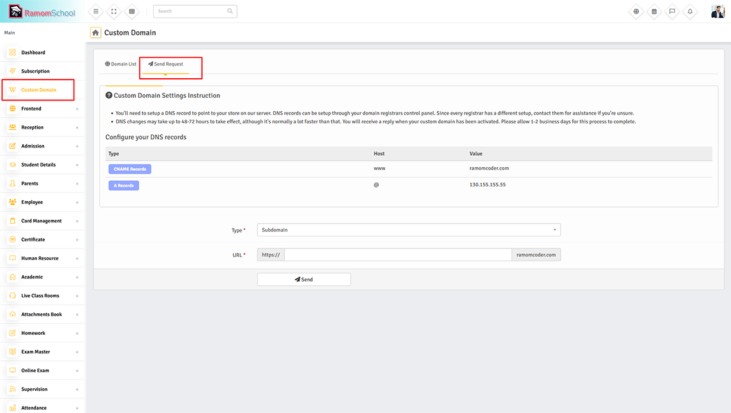This screenshot has width=731, height=413.
Task: Open notifications bell icon
Action: pyautogui.click(x=690, y=11)
